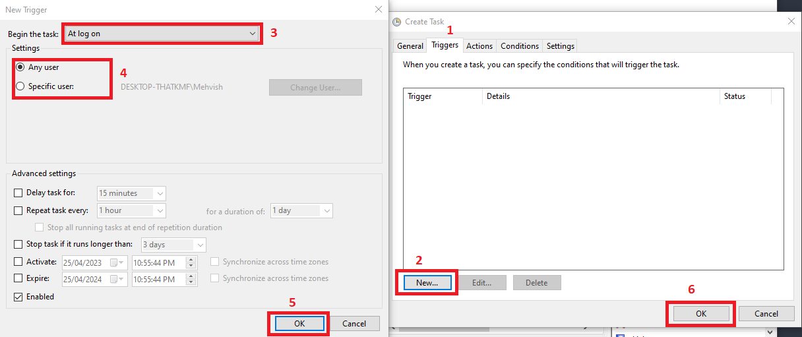Go to the Conditions tab

(x=520, y=46)
